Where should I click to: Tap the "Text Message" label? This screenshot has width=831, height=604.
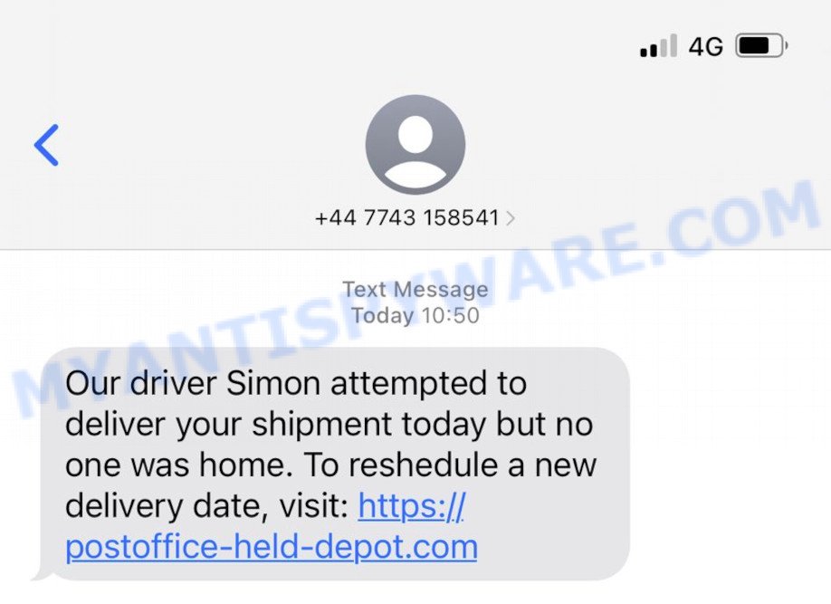pos(415,290)
